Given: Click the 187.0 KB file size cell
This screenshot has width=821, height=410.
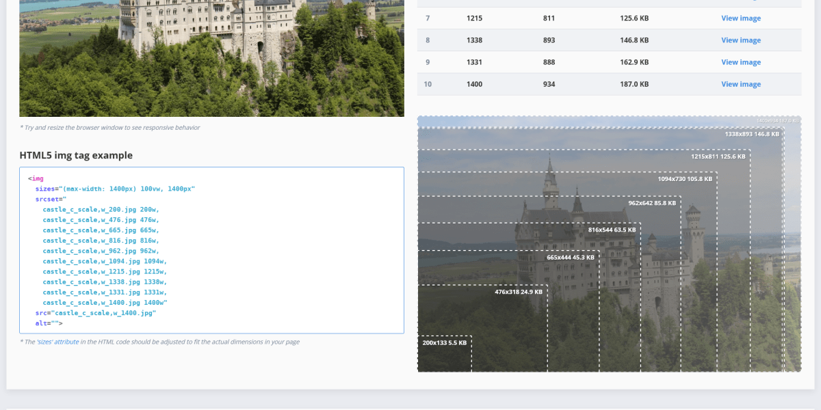Looking at the screenshot, I should (x=634, y=84).
